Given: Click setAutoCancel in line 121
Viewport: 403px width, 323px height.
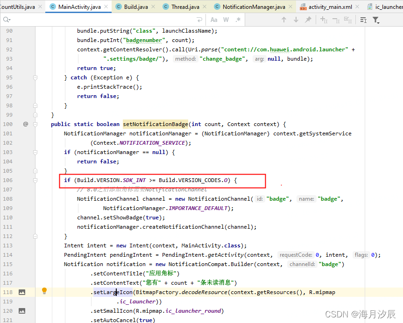Looking at the screenshot, I should coord(114,320).
